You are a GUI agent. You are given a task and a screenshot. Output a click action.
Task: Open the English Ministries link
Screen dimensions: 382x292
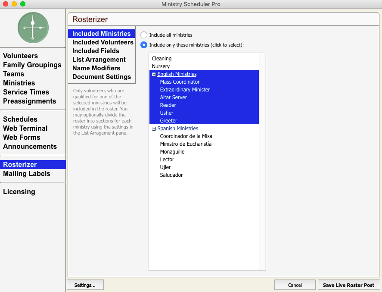177,74
